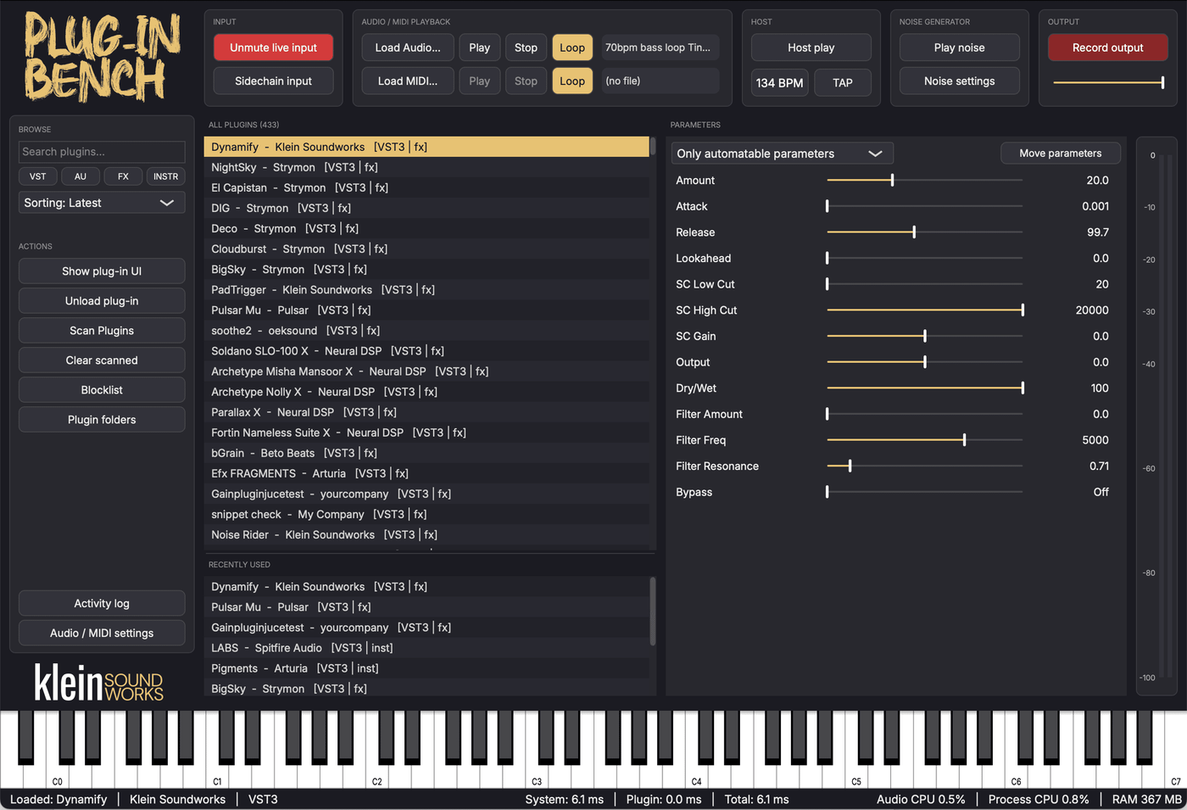1187x810 pixels.
Task: Click Load Audio... button
Action: [408, 47]
